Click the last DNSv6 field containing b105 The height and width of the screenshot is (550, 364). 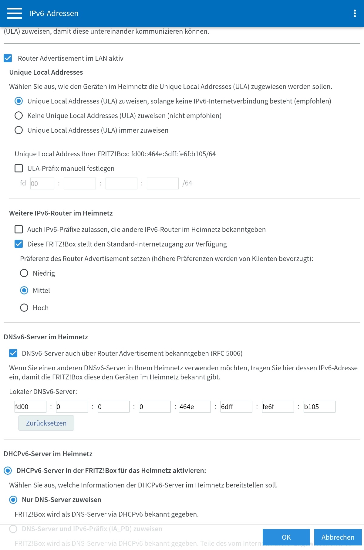pos(319,407)
